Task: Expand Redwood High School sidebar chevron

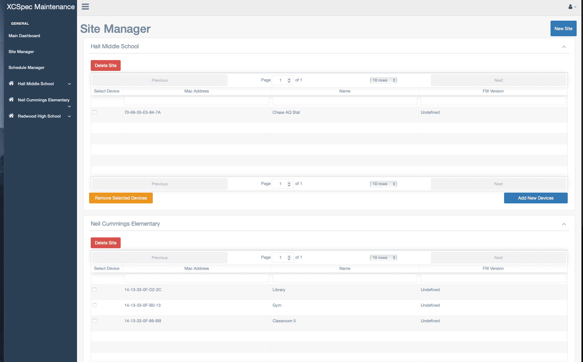Action: [69, 116]
